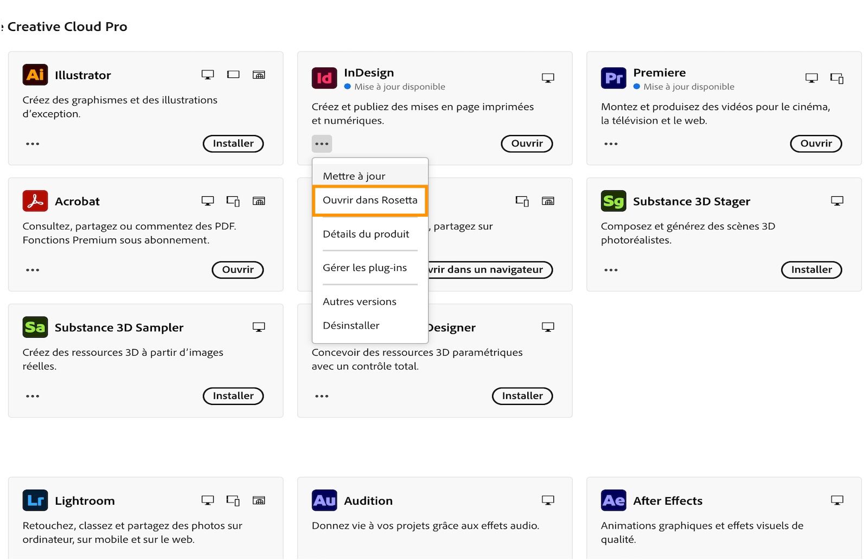Click Illustrator's tablet platform icon
Image resolution: width=868 pixels, height=560 pixels.
[x=233, y=75]
